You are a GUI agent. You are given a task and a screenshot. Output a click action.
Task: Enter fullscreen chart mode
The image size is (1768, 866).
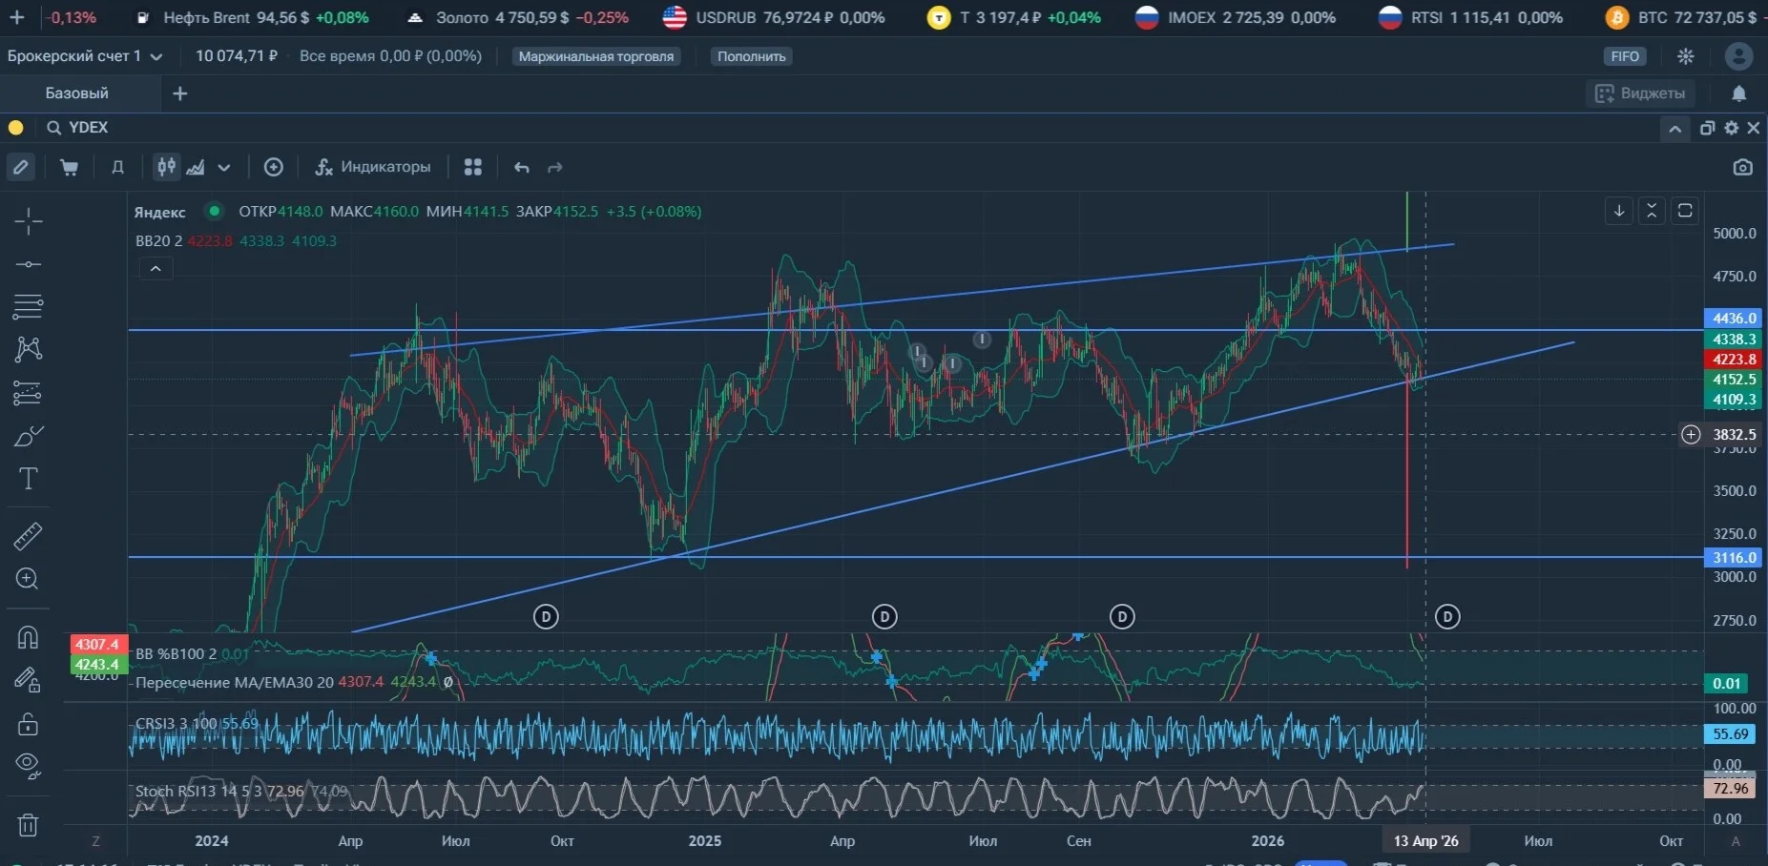[x=1685, y=211]
